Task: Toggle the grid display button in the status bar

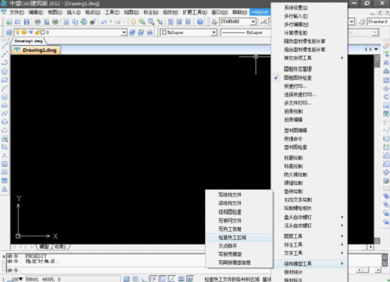Action: (135, 279)
